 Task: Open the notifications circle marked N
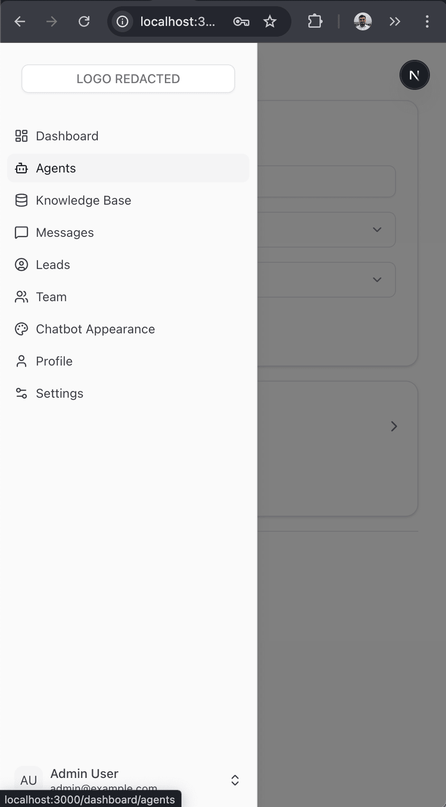tap(414, 75)
